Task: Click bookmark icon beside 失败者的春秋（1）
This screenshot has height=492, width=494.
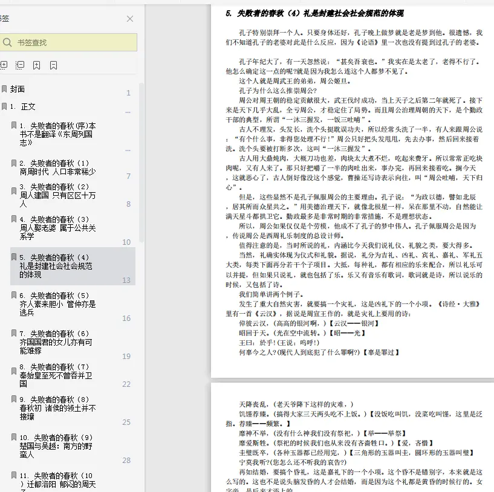Action: click(x=14, y=163)
